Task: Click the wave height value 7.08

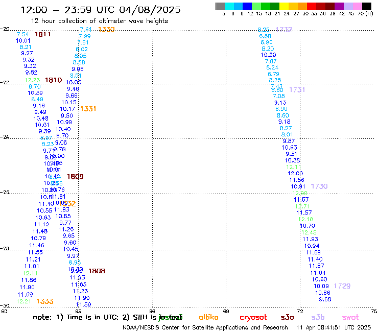Action: coord(279,96)
